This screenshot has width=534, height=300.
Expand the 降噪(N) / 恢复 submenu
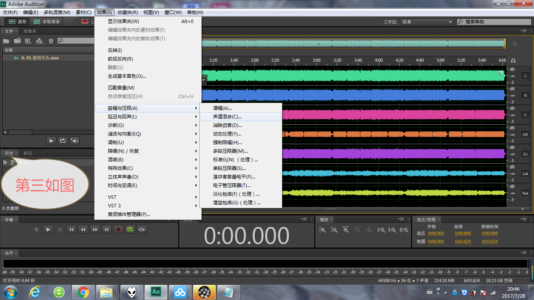148,151
